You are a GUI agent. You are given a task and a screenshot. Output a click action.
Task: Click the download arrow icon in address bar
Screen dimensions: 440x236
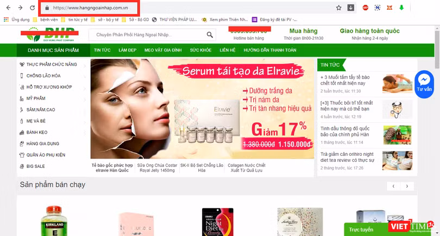pyautogui.click(x=351, y=8)
